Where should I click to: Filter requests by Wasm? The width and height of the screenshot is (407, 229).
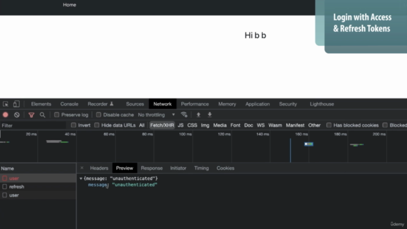(275, 125)
